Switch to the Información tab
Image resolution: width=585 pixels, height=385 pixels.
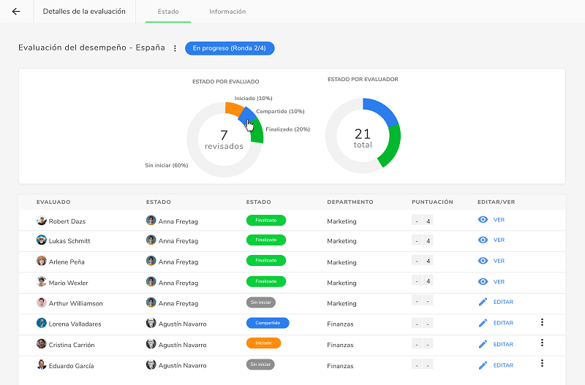point(227,12)
